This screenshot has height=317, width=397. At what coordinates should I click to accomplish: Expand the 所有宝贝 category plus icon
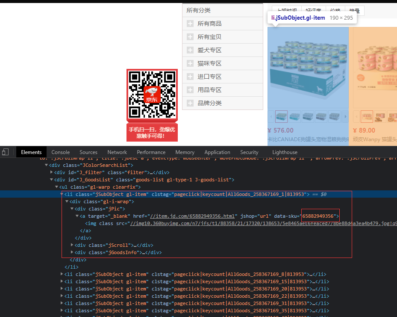tap(190, 37)
